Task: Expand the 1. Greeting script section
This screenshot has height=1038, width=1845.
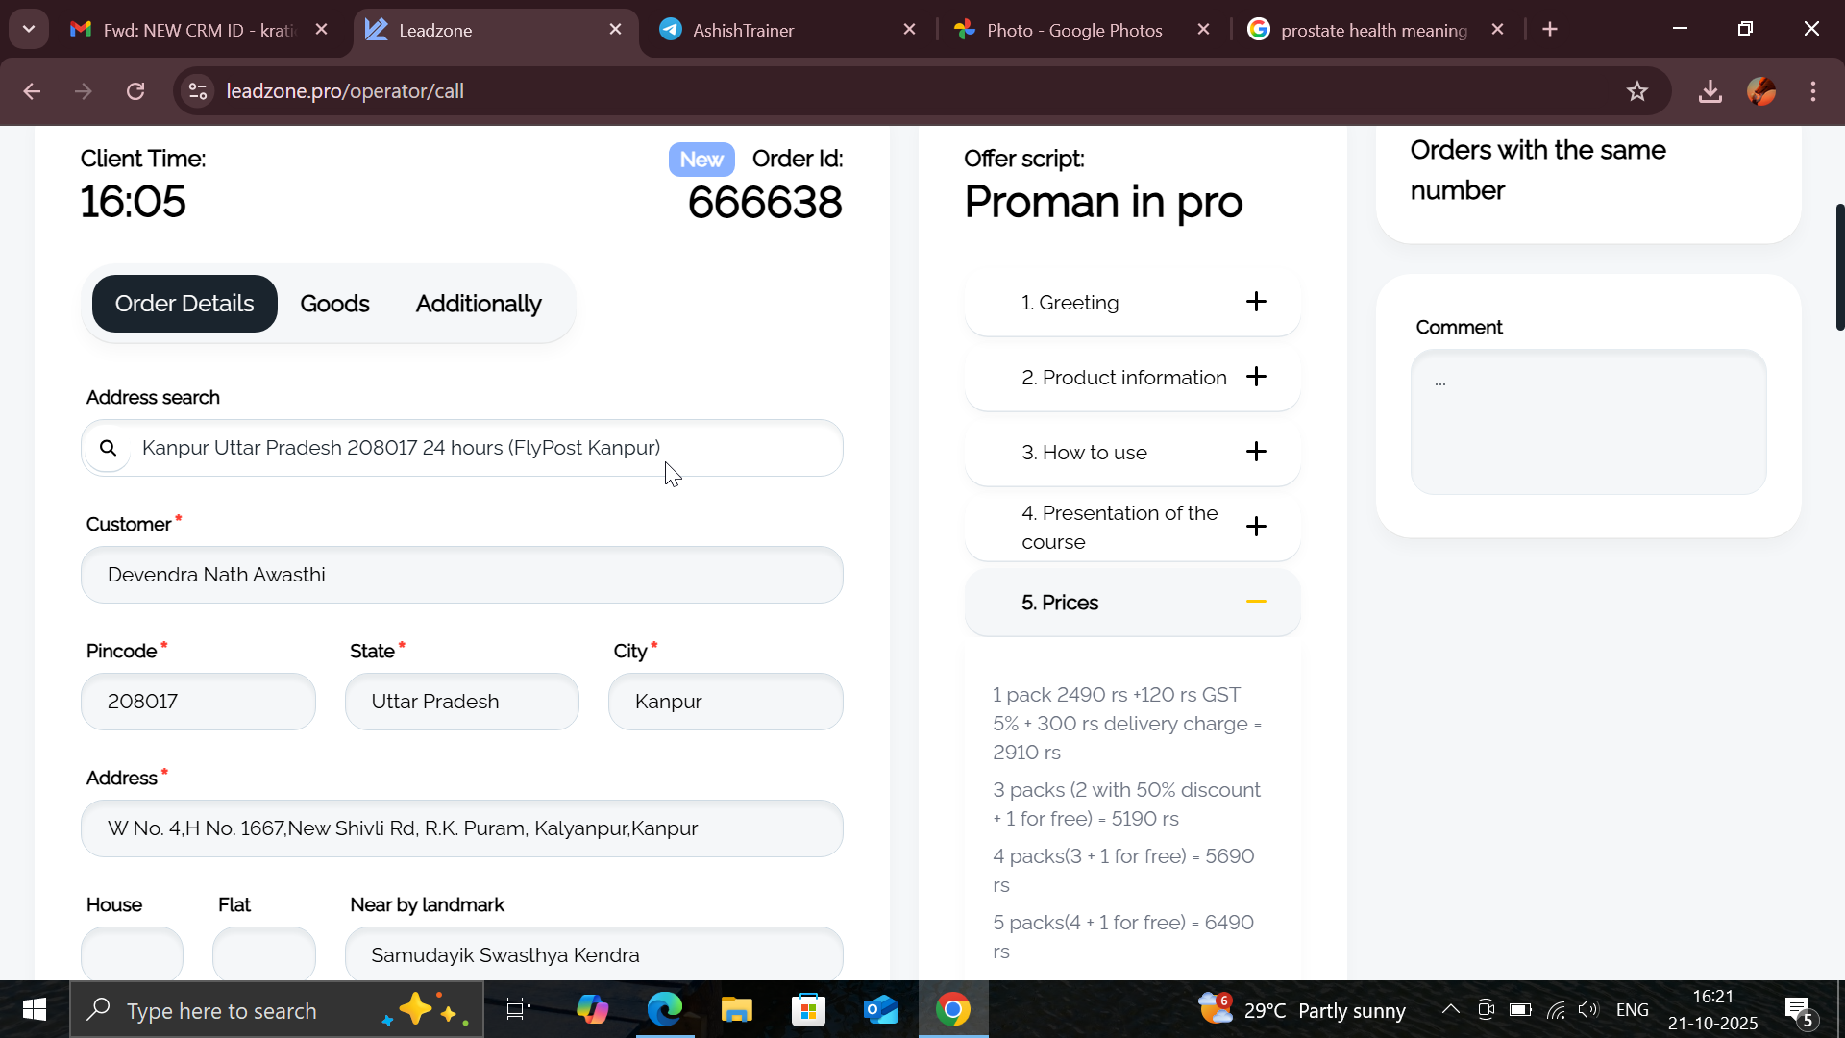Action: point(1132,303)
